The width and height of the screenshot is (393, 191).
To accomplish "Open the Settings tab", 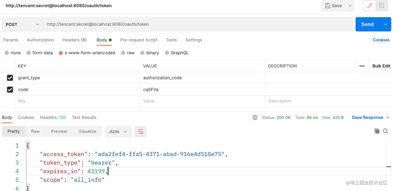I will 194,40.
